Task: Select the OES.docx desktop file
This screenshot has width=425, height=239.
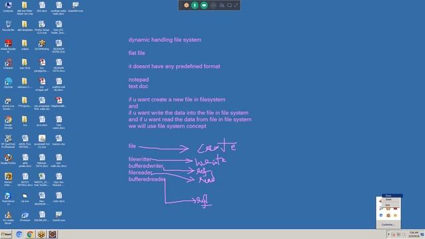Action: [x=42, y=7]
